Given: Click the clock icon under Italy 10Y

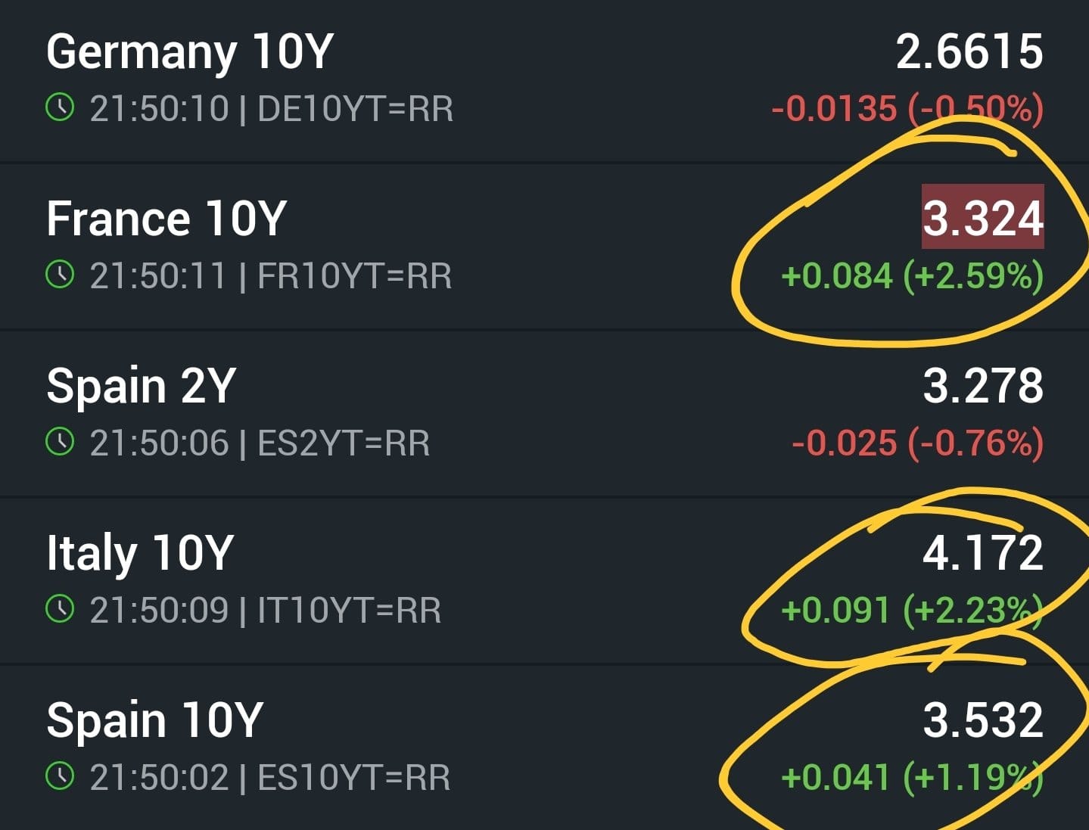Looking at the screenshot, I should click(x=60, y=609).
